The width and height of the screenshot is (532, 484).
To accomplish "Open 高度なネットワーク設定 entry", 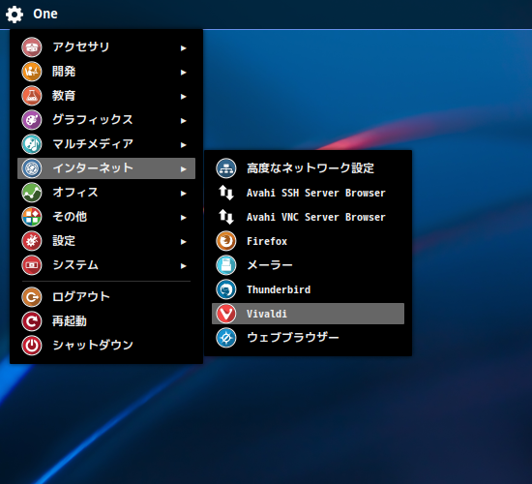I will (308, 168).
